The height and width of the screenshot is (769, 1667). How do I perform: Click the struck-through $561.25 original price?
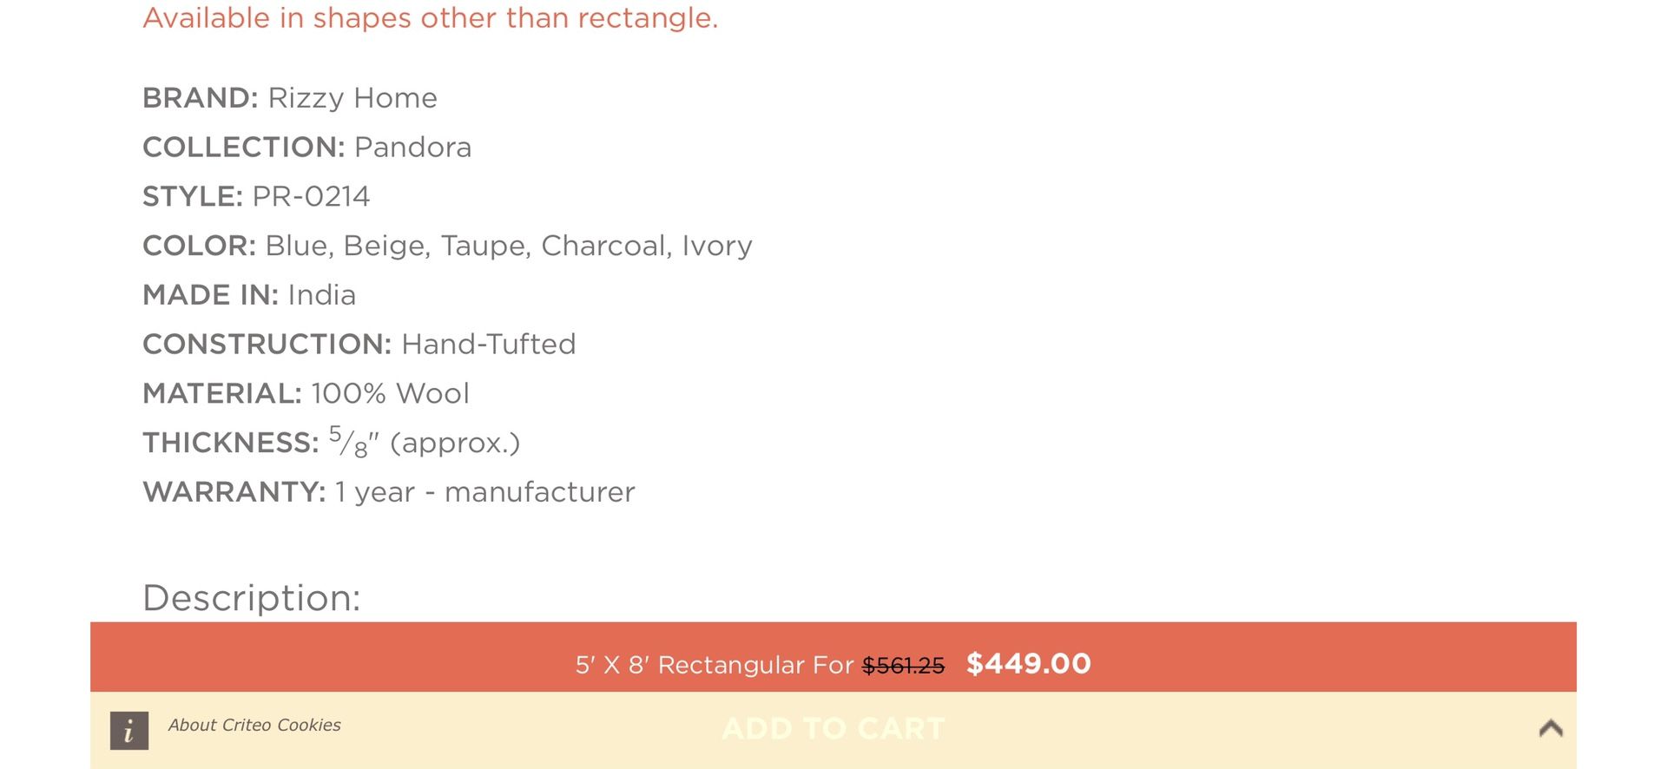point(903,666)
